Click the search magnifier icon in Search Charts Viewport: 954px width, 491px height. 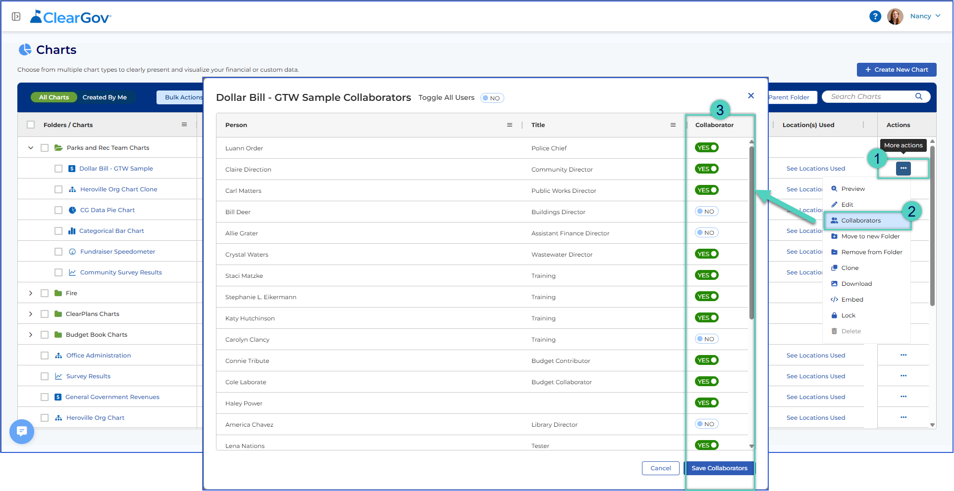pos(918,96)
